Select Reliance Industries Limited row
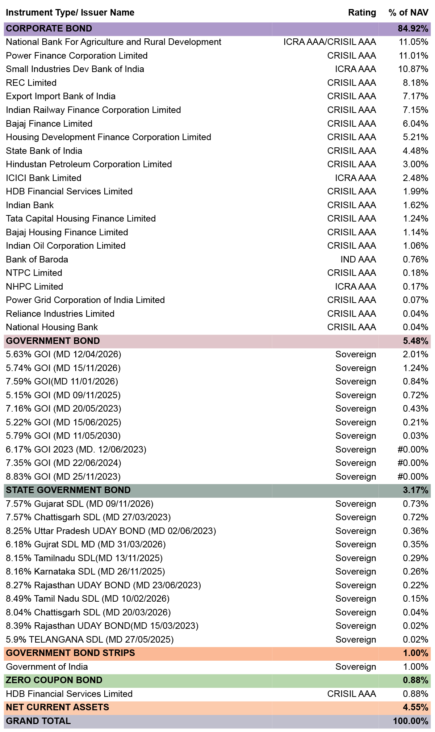Viewport: 435px width, 732px height. 217,314
